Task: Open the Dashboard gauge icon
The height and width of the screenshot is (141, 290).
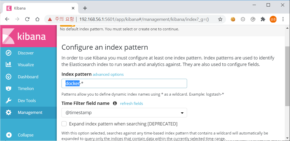Action: [9, 77]
